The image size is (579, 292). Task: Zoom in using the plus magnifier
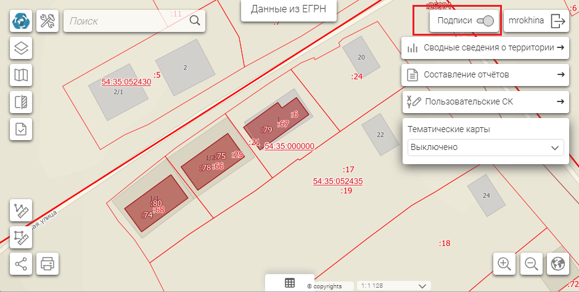(504, 264)
